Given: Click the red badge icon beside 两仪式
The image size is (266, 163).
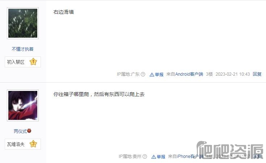Looking at the screenshot, I should [x=29, y=131].
